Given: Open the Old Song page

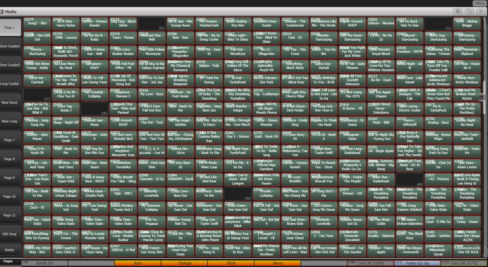Looking at the screenshot, I should tap(10, 234).
